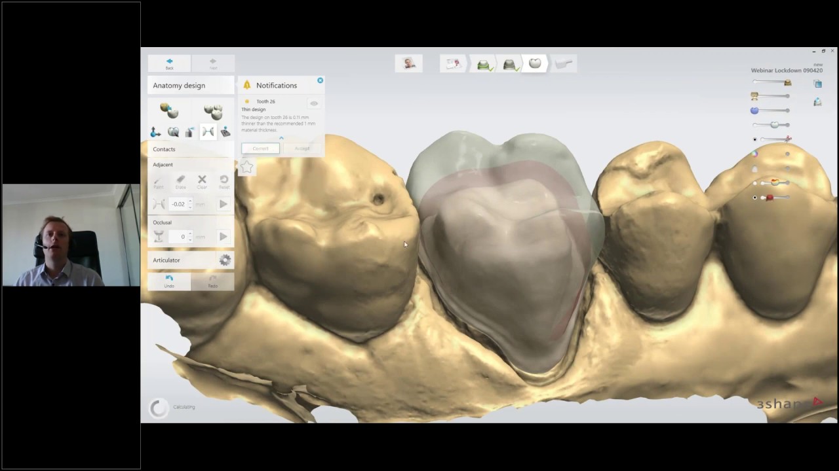Toggle the contact map radio dot

tap(755, 183)
